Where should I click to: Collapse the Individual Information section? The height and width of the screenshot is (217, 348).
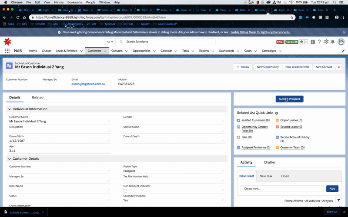[x=10, y=109]
